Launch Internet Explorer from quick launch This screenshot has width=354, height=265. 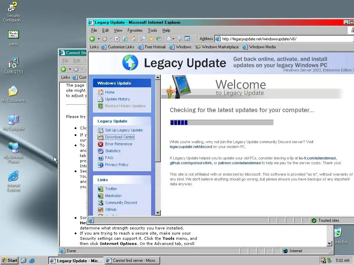(x=32, y=261)
